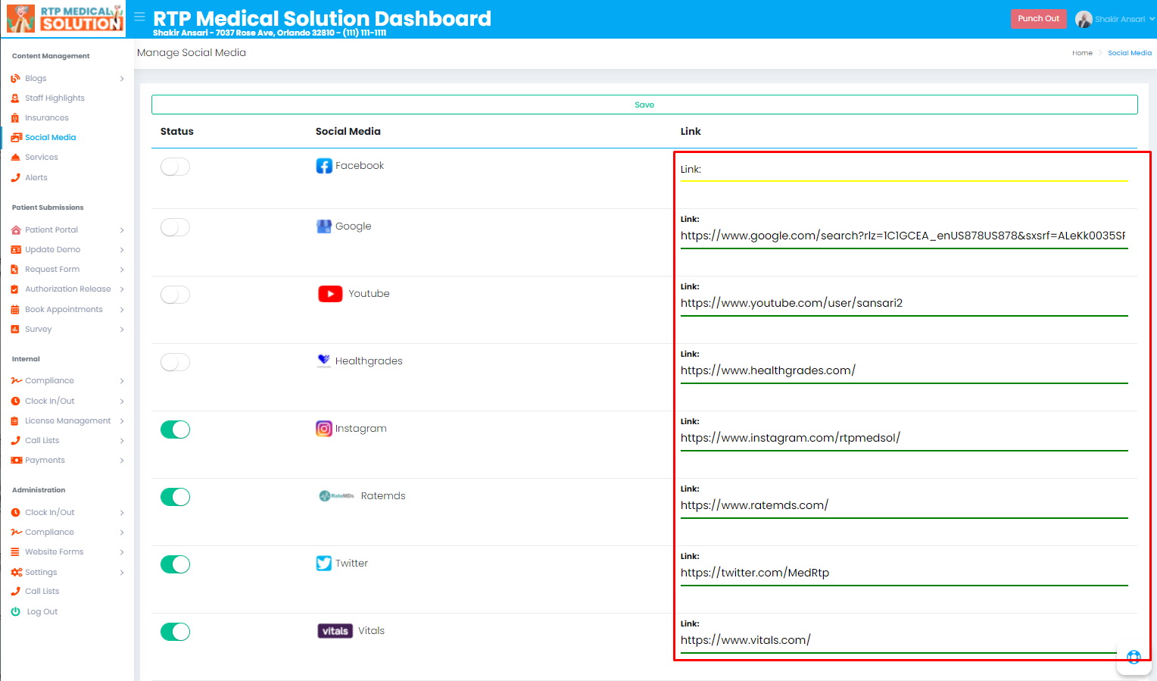Disable the Instagram status toggle
Screen dimensions: 1157x681
pyautogui.click(x=175, y=430)
